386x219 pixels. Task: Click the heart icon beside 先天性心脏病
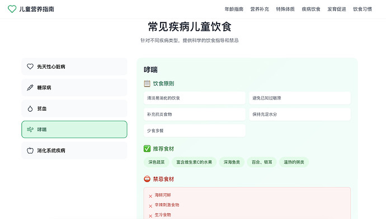pos(30,66)
